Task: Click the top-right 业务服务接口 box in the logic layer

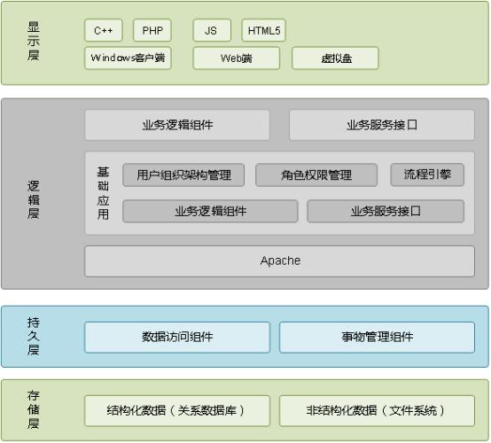Action: (382, 125)
